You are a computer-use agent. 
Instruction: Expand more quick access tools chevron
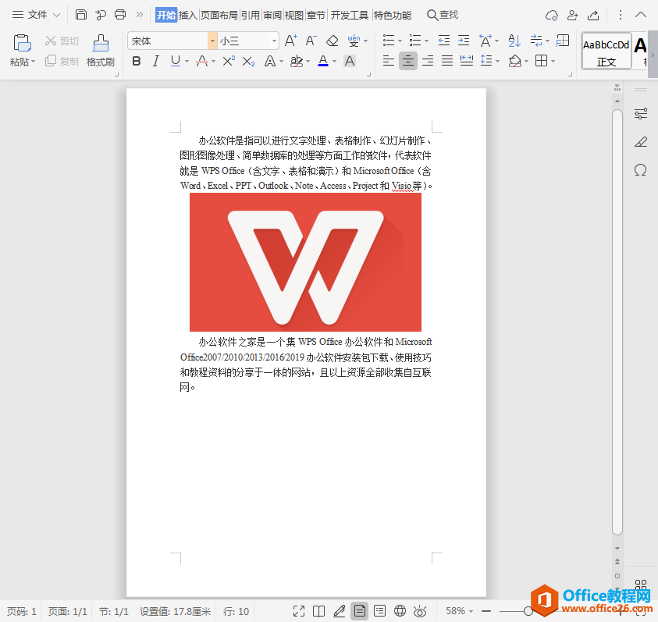click(x=139, y=15)
